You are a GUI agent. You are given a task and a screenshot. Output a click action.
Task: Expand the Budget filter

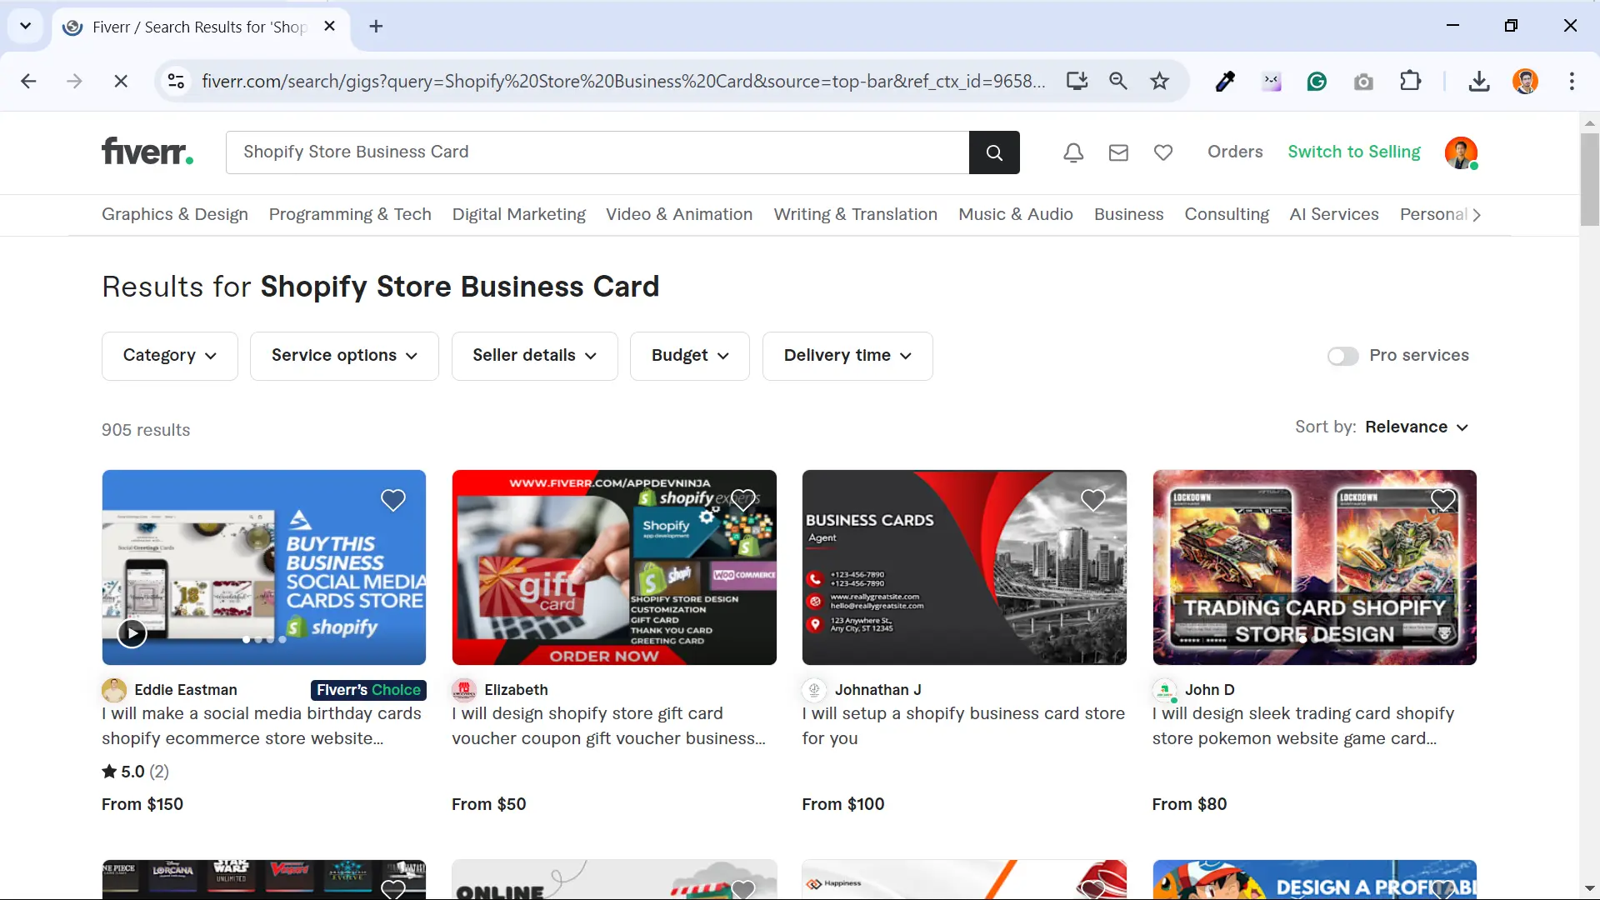point(690,356)
